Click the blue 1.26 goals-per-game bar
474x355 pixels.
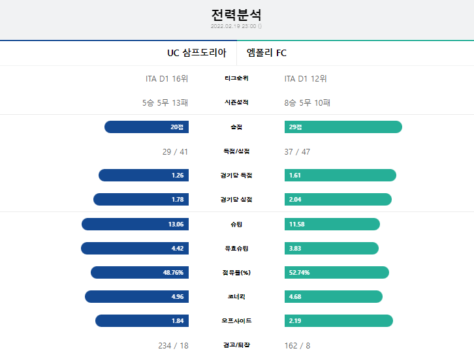point(144,176)
